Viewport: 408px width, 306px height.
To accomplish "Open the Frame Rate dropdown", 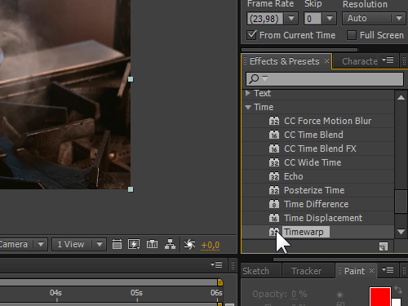I will [x=291, y=19].
